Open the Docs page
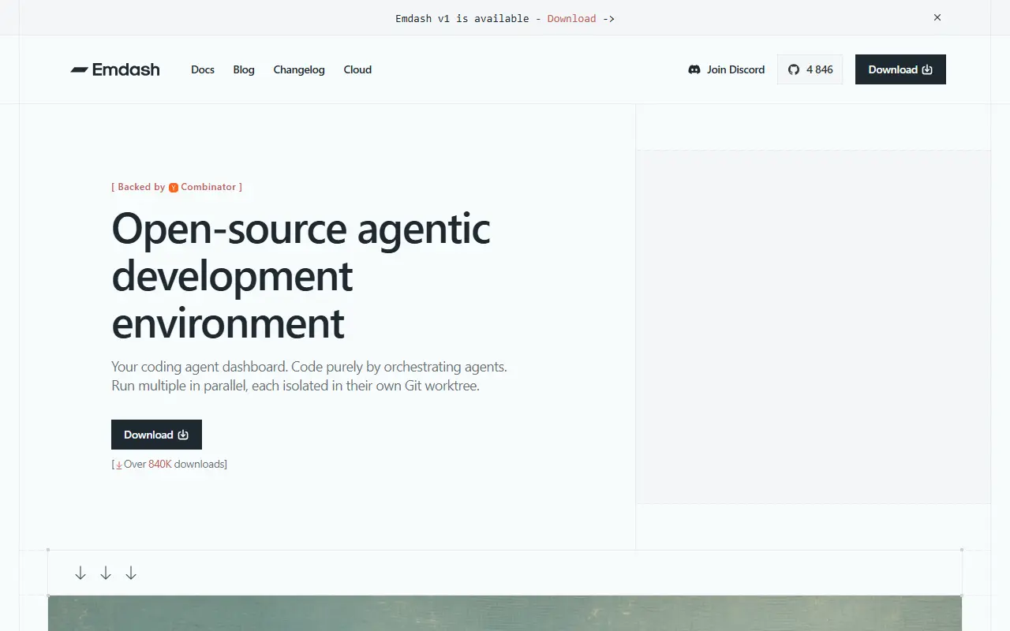 [x=203, y=69]
